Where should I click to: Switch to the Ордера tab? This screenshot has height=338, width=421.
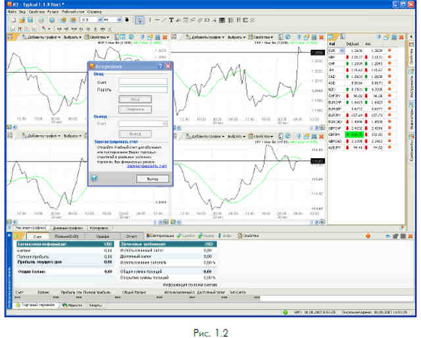[x=103, y=236]
